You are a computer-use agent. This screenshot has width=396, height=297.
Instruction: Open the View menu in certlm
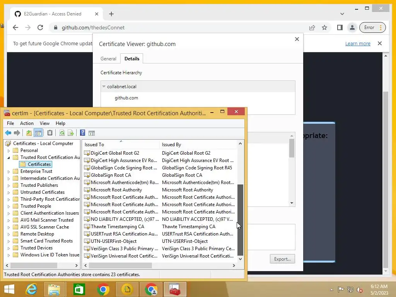pos(44,123)
